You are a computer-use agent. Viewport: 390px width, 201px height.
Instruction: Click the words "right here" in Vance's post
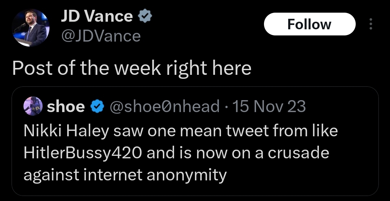click(208, 68)
